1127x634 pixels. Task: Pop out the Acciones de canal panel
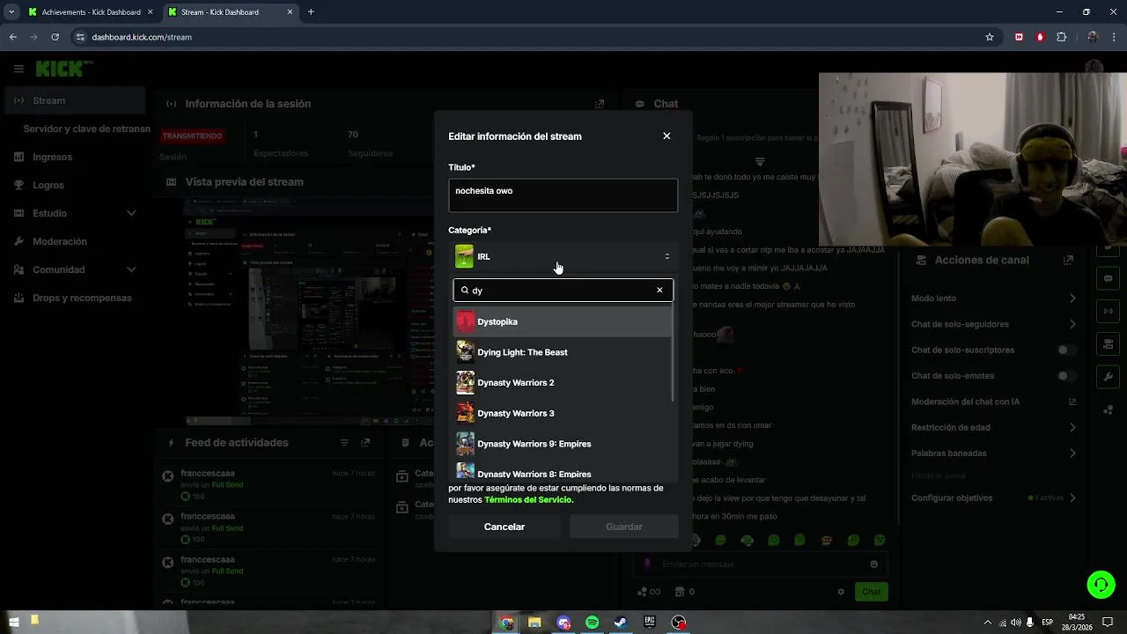tap(1068, 261)
